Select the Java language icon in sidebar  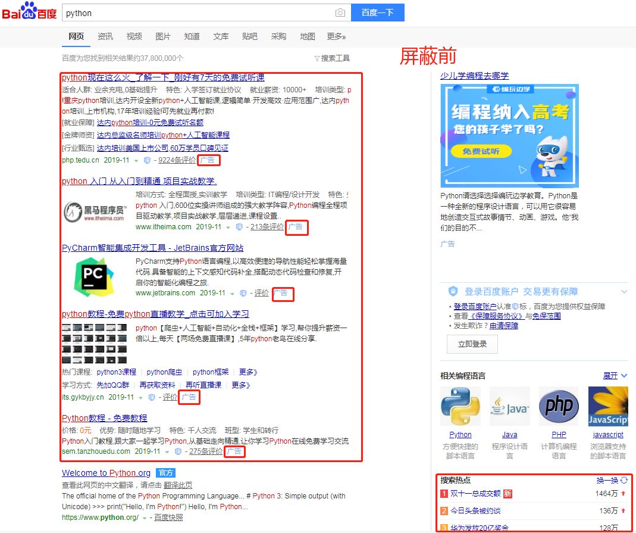[x=509, y=406]
